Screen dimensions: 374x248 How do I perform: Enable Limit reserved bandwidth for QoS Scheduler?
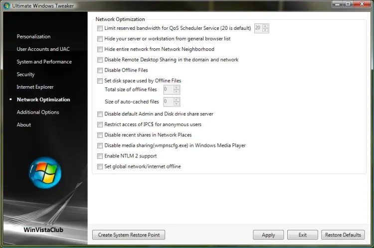[100, 28]
